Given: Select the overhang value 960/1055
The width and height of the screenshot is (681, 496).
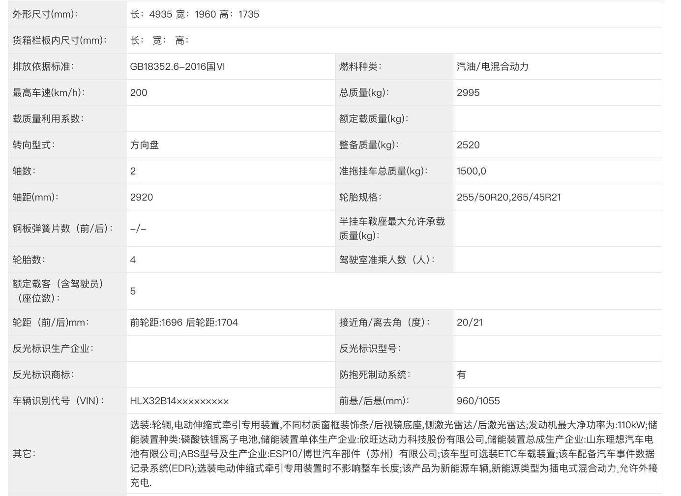Looking at the screenshot, I should tap(478, 401).
